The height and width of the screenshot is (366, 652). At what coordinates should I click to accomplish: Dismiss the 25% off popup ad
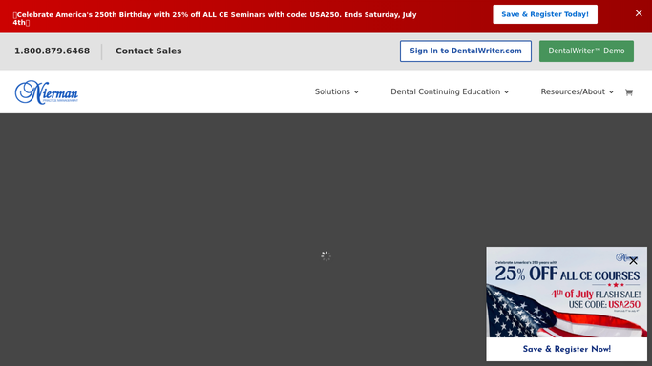[x=633, y=261]
